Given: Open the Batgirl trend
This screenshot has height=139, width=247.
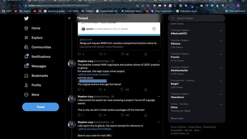Looking at the screenshot, I should pos(174,84).
